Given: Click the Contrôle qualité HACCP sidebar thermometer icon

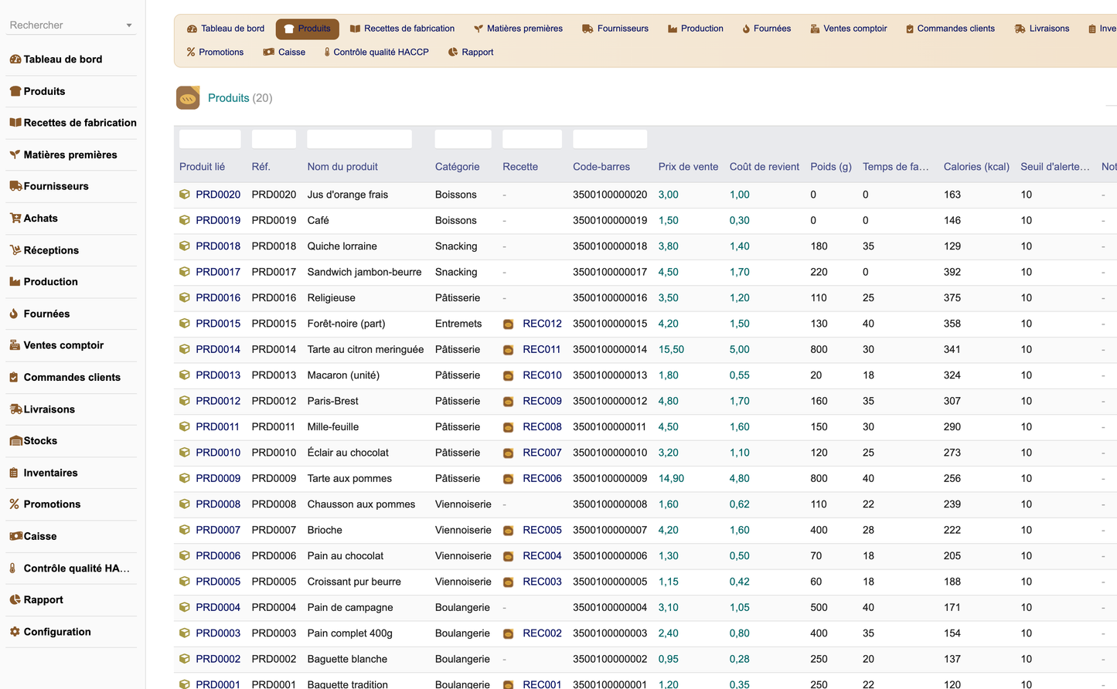Looking at the screenshot, I should click(x=13, y=568).
